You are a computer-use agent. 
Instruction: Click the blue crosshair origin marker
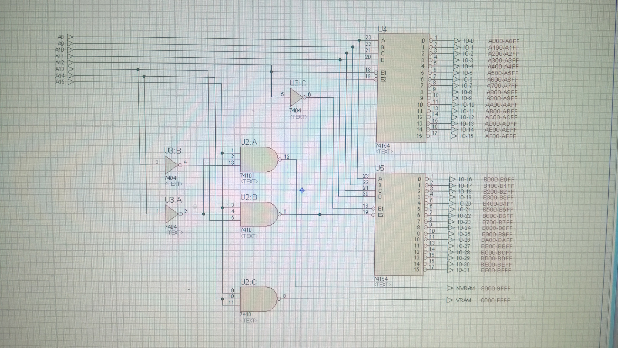click(302, 190)
